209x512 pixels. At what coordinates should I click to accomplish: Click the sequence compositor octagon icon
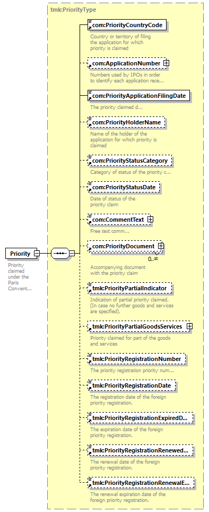pyautogui.click(x=60, y=253)
